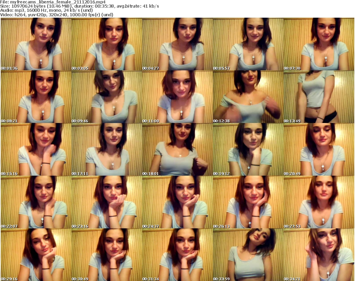The image size is (355, 281).
Task: Open the frame timestamped 00:09:46
Action: coord(107,97)
